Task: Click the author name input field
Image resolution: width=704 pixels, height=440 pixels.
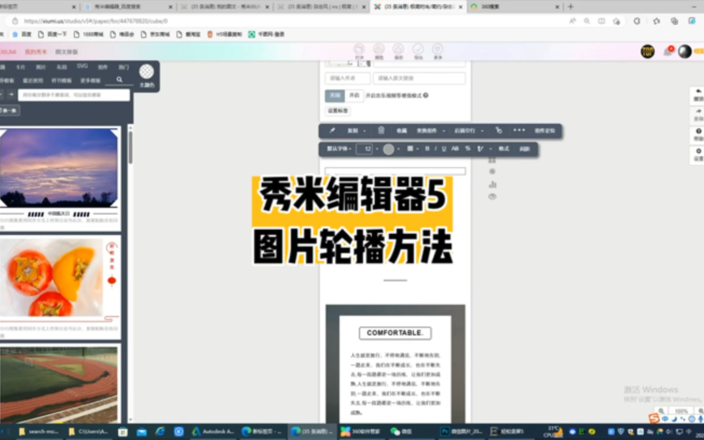Action: point(348,78)
